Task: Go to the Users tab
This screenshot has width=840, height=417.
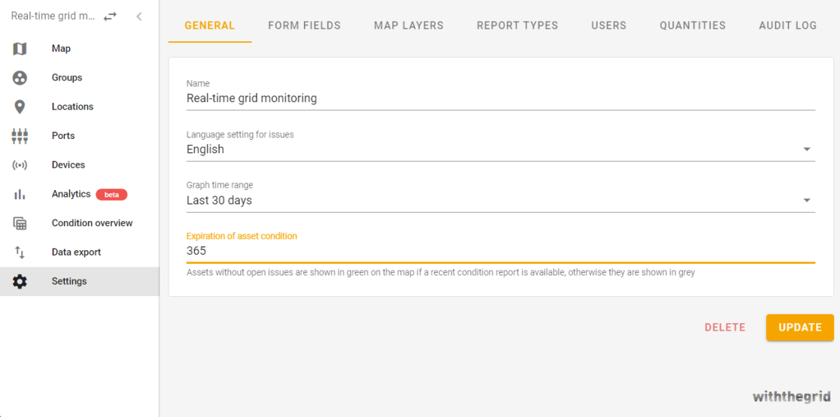Action: pyautogui.click(x=609, y=25)
